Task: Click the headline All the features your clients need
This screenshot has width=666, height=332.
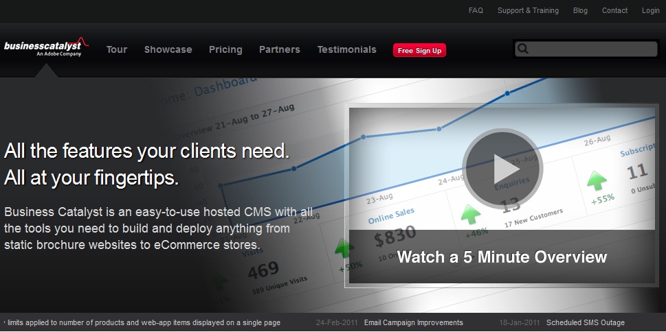Action: tap(147, 151)
